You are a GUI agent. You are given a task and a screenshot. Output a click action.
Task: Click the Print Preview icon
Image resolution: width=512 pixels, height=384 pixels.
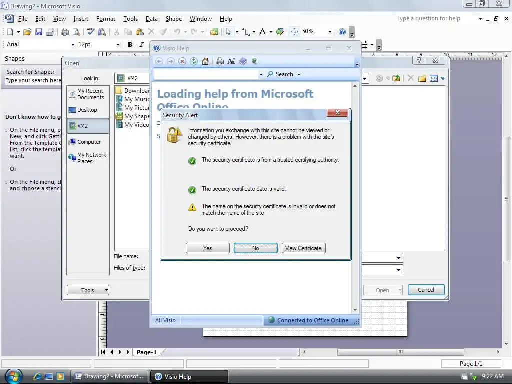click(76, 32)
